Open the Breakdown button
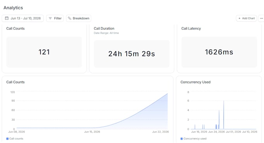The width and height of the screenshot is (264, 143). (79, 18)
